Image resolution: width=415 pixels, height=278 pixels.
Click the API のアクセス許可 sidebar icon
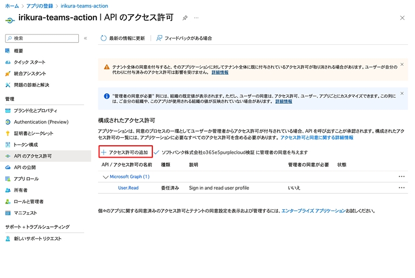point(8,156)
